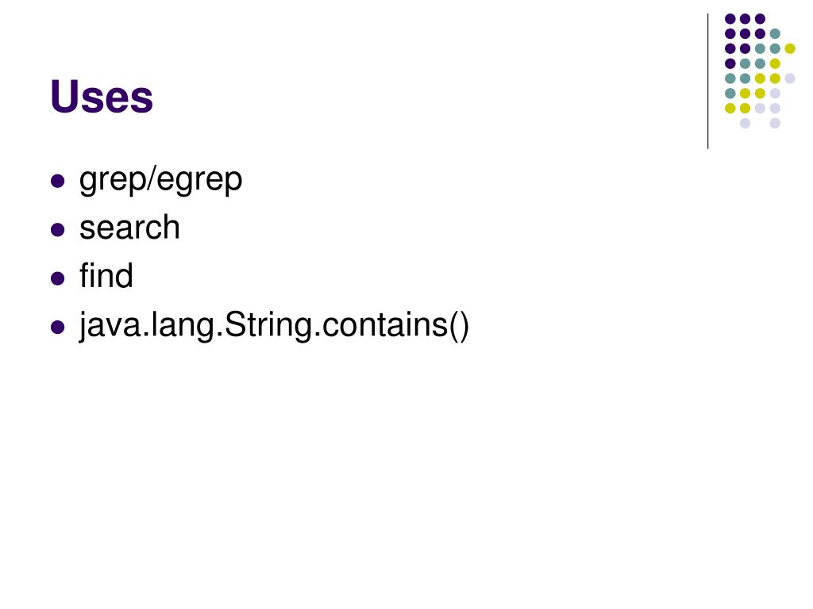Click the bullet dot beside find
The image size is (813, 609).
[x=57, y=278]
